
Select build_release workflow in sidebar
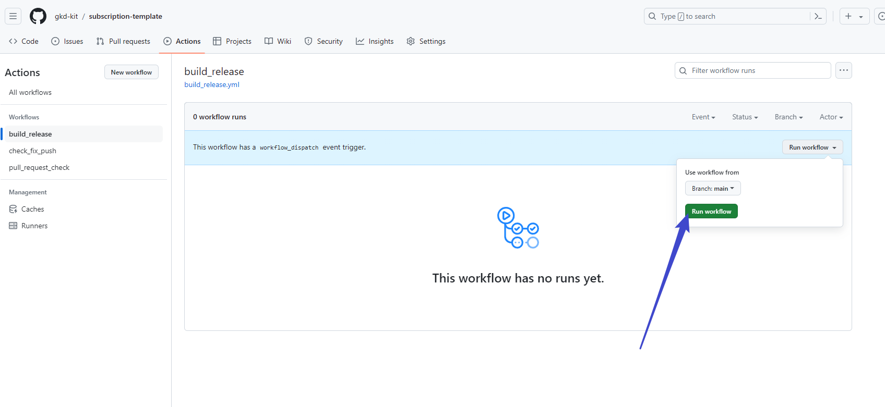[x=83, y=134]
